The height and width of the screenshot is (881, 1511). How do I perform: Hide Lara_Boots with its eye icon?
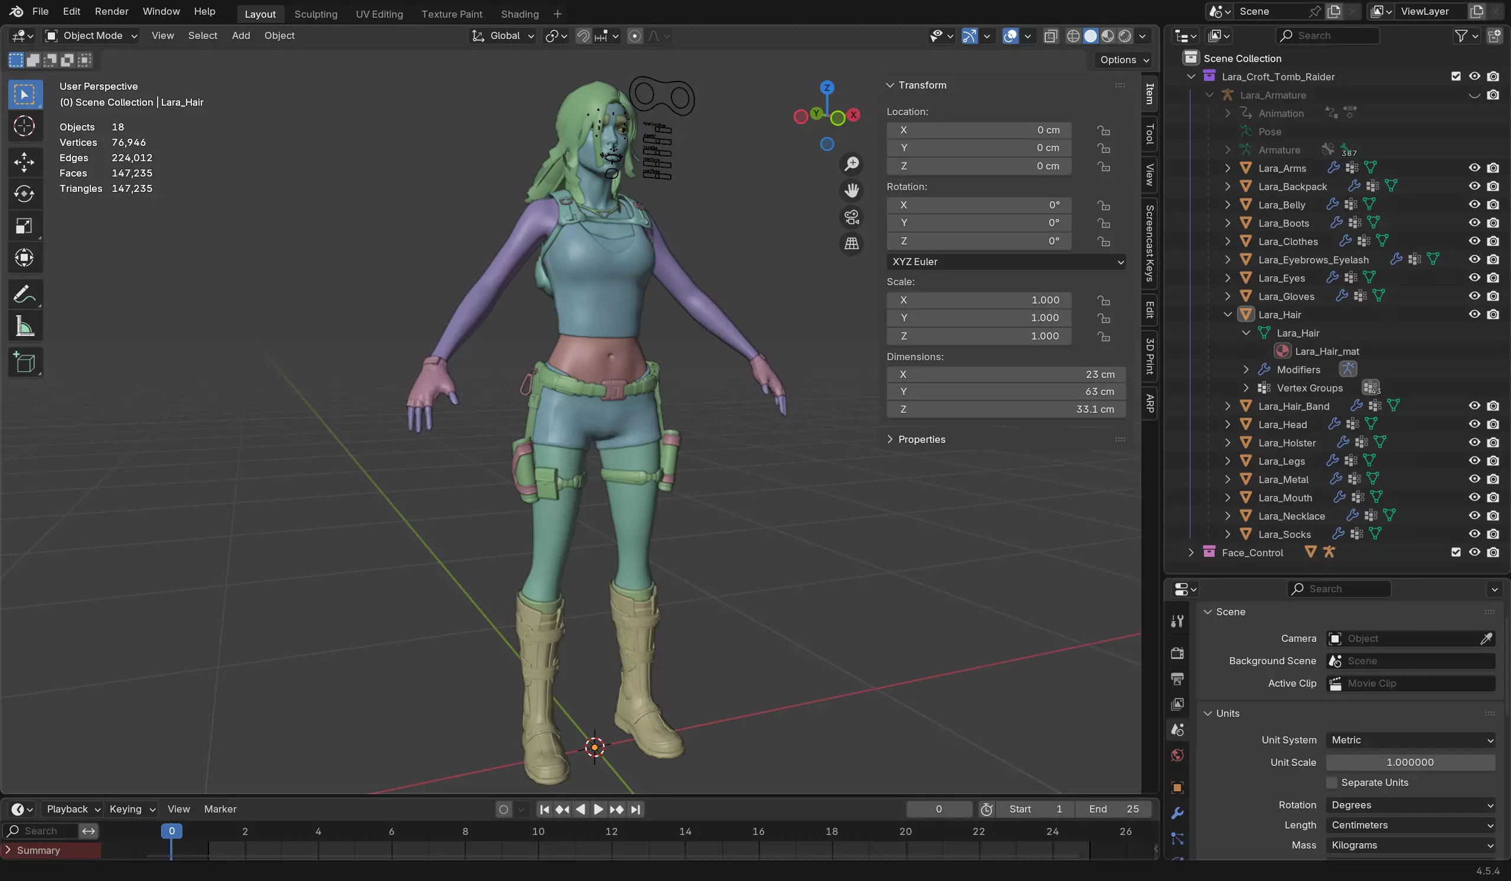1474,223
